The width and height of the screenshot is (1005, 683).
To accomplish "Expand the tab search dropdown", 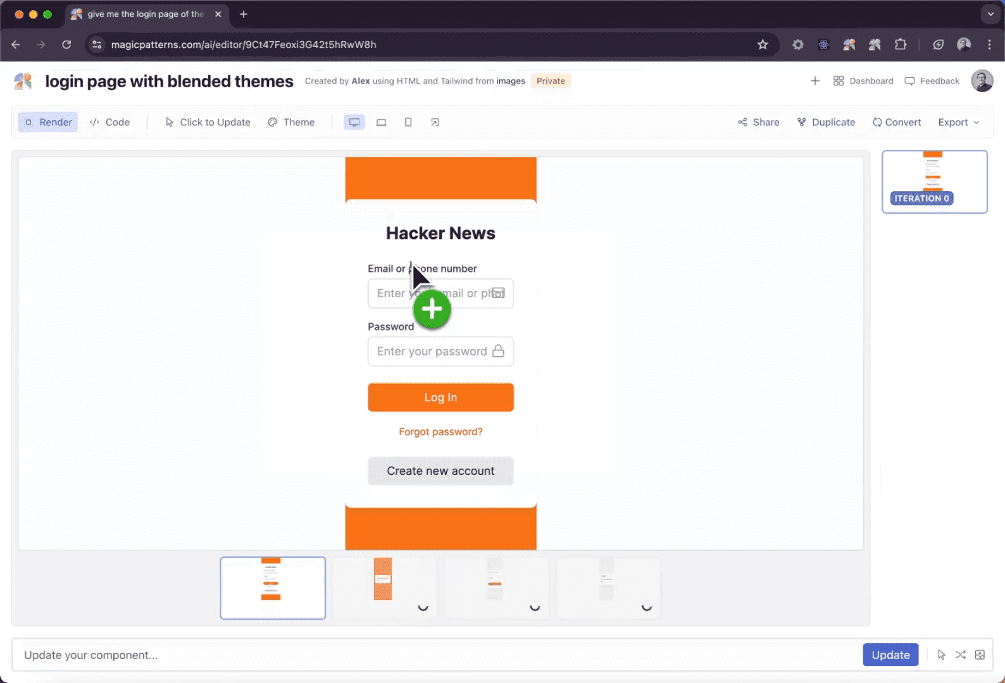I will 990,14.
